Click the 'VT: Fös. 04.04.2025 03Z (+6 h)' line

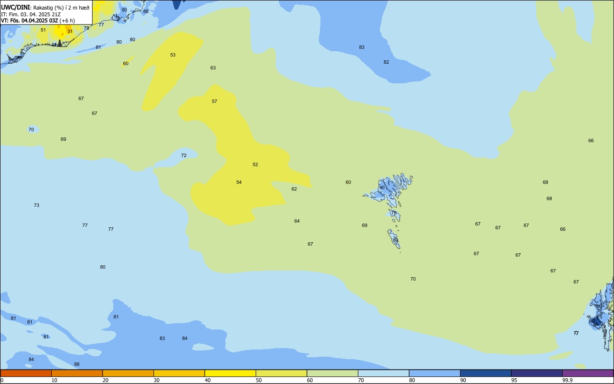coord(38,21)
